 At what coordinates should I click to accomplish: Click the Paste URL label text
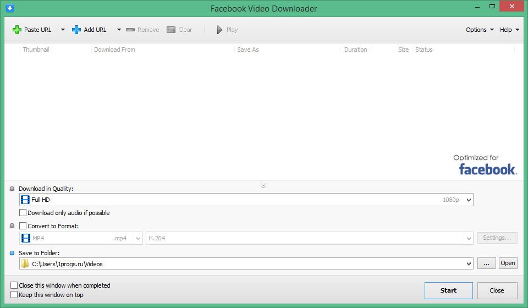point(38,30)
